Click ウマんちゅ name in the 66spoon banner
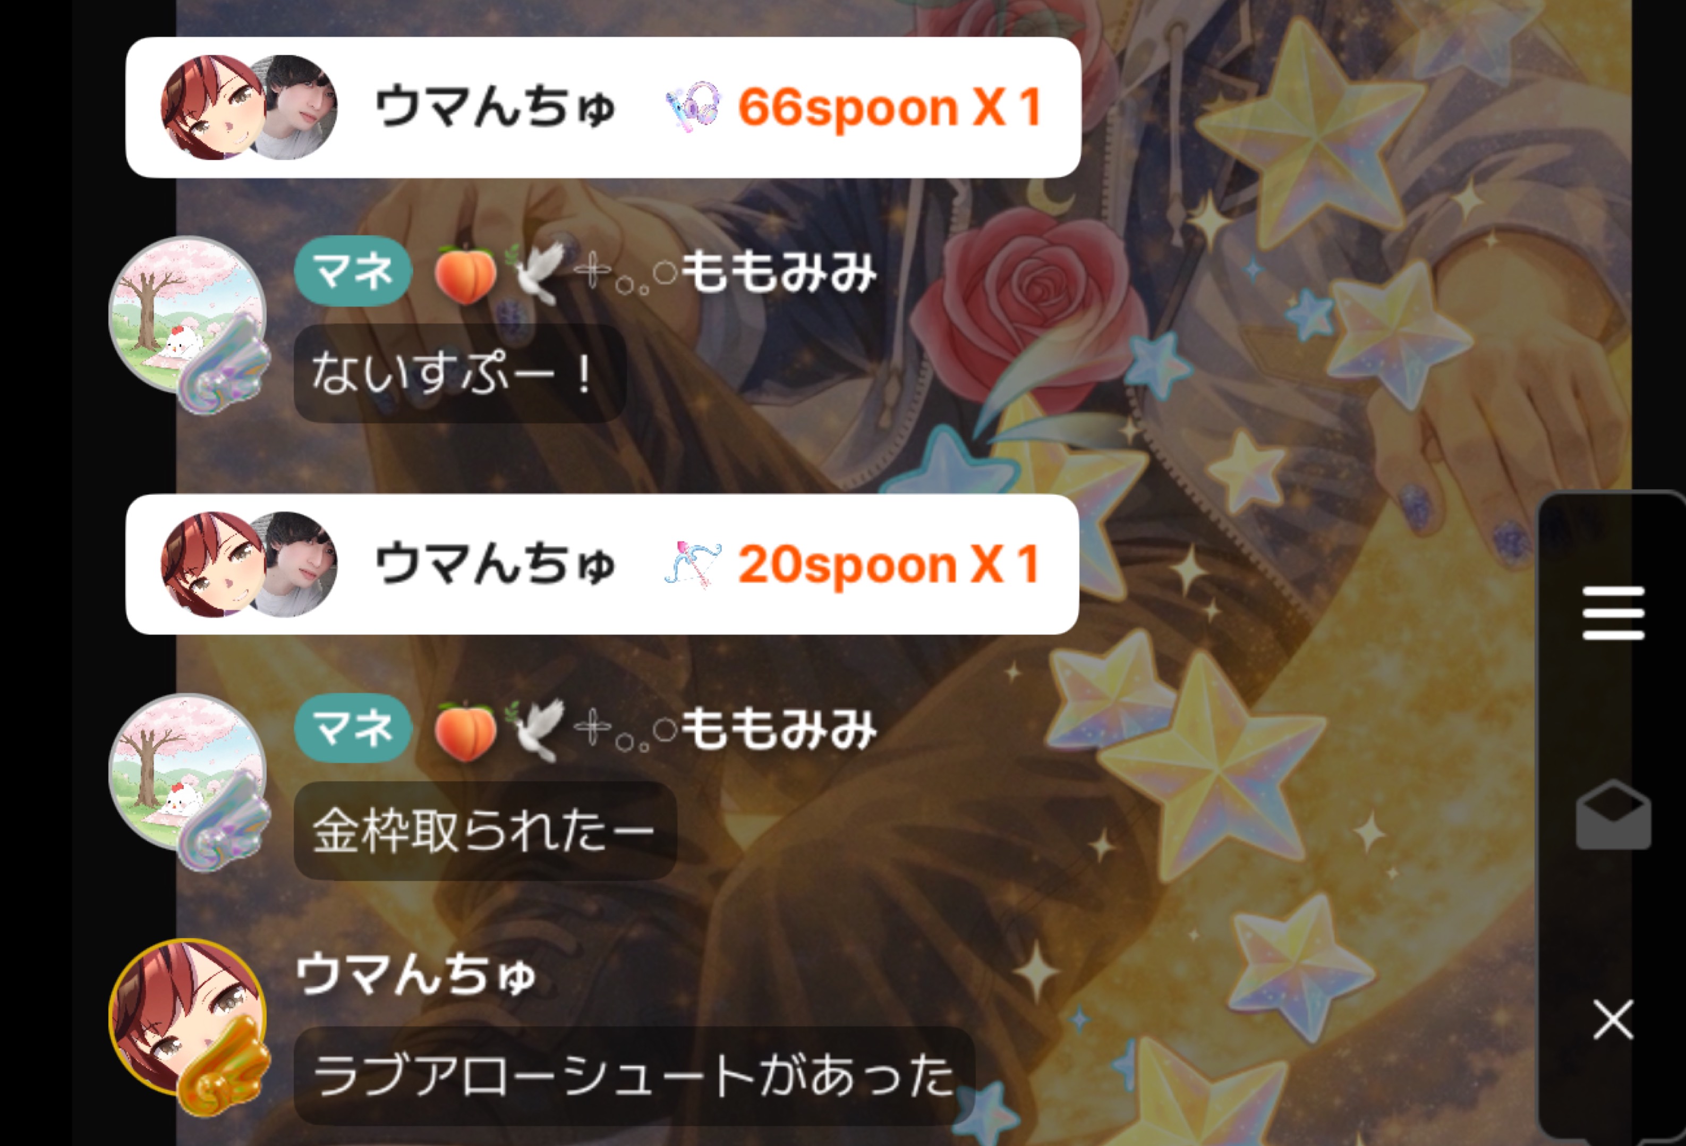Screen dimensions: 1686x1146 (495, 107)
